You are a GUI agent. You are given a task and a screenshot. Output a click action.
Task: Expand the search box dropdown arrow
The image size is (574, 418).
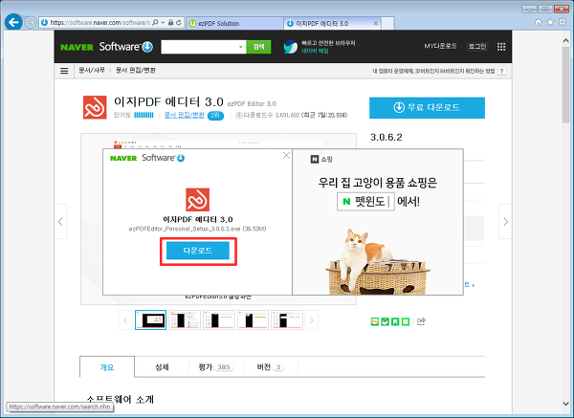click(x=240, y=47)
